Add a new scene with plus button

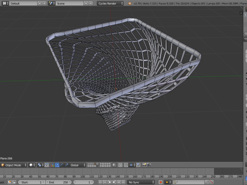coord(86,3)
